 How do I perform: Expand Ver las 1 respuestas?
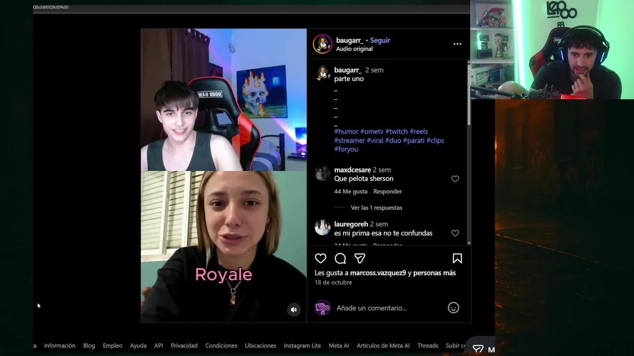click(376, 208)
